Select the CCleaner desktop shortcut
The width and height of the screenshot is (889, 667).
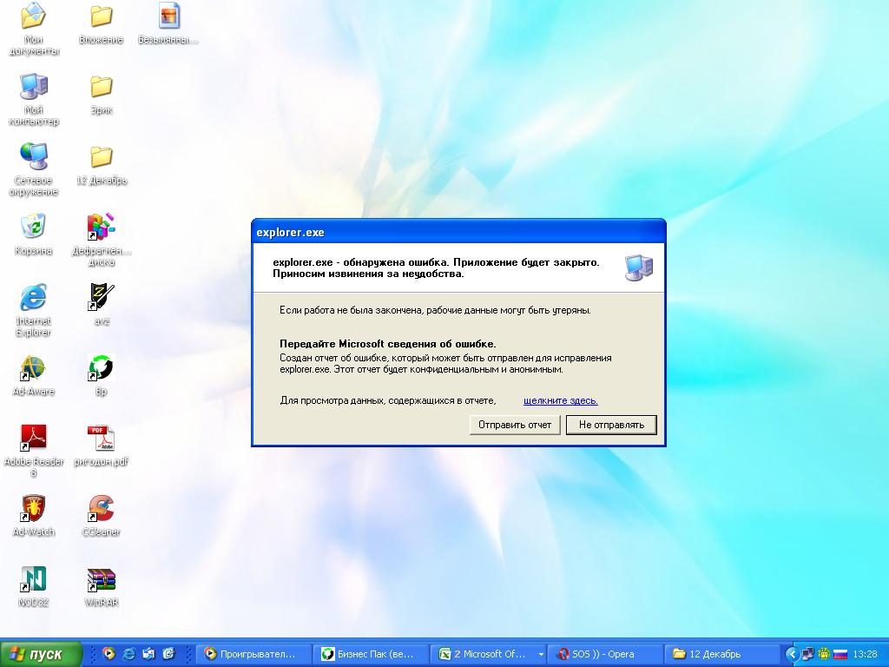coord(101,509)
